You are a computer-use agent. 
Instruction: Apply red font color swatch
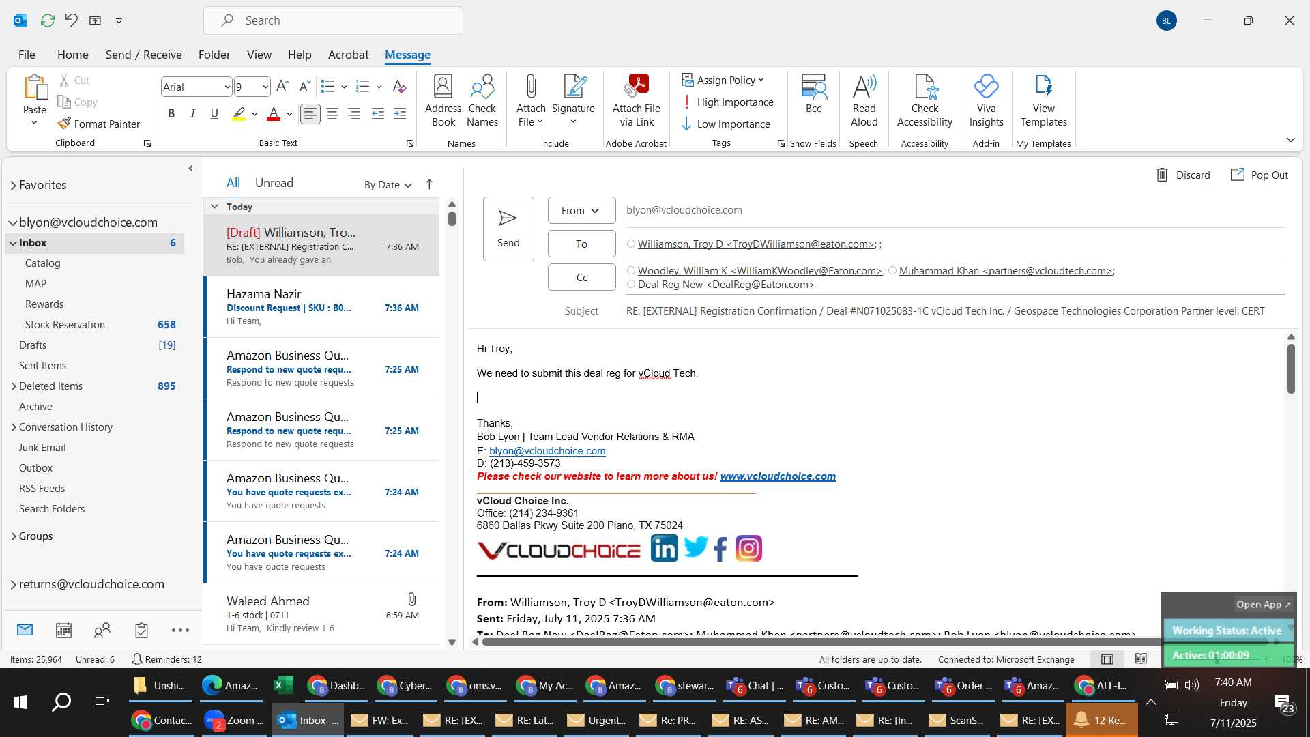point(274,114)
